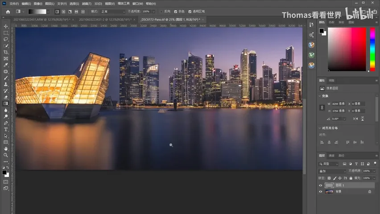Open 类型 layer filter dropdown
The image size is (380, 214).
[328, 164]
